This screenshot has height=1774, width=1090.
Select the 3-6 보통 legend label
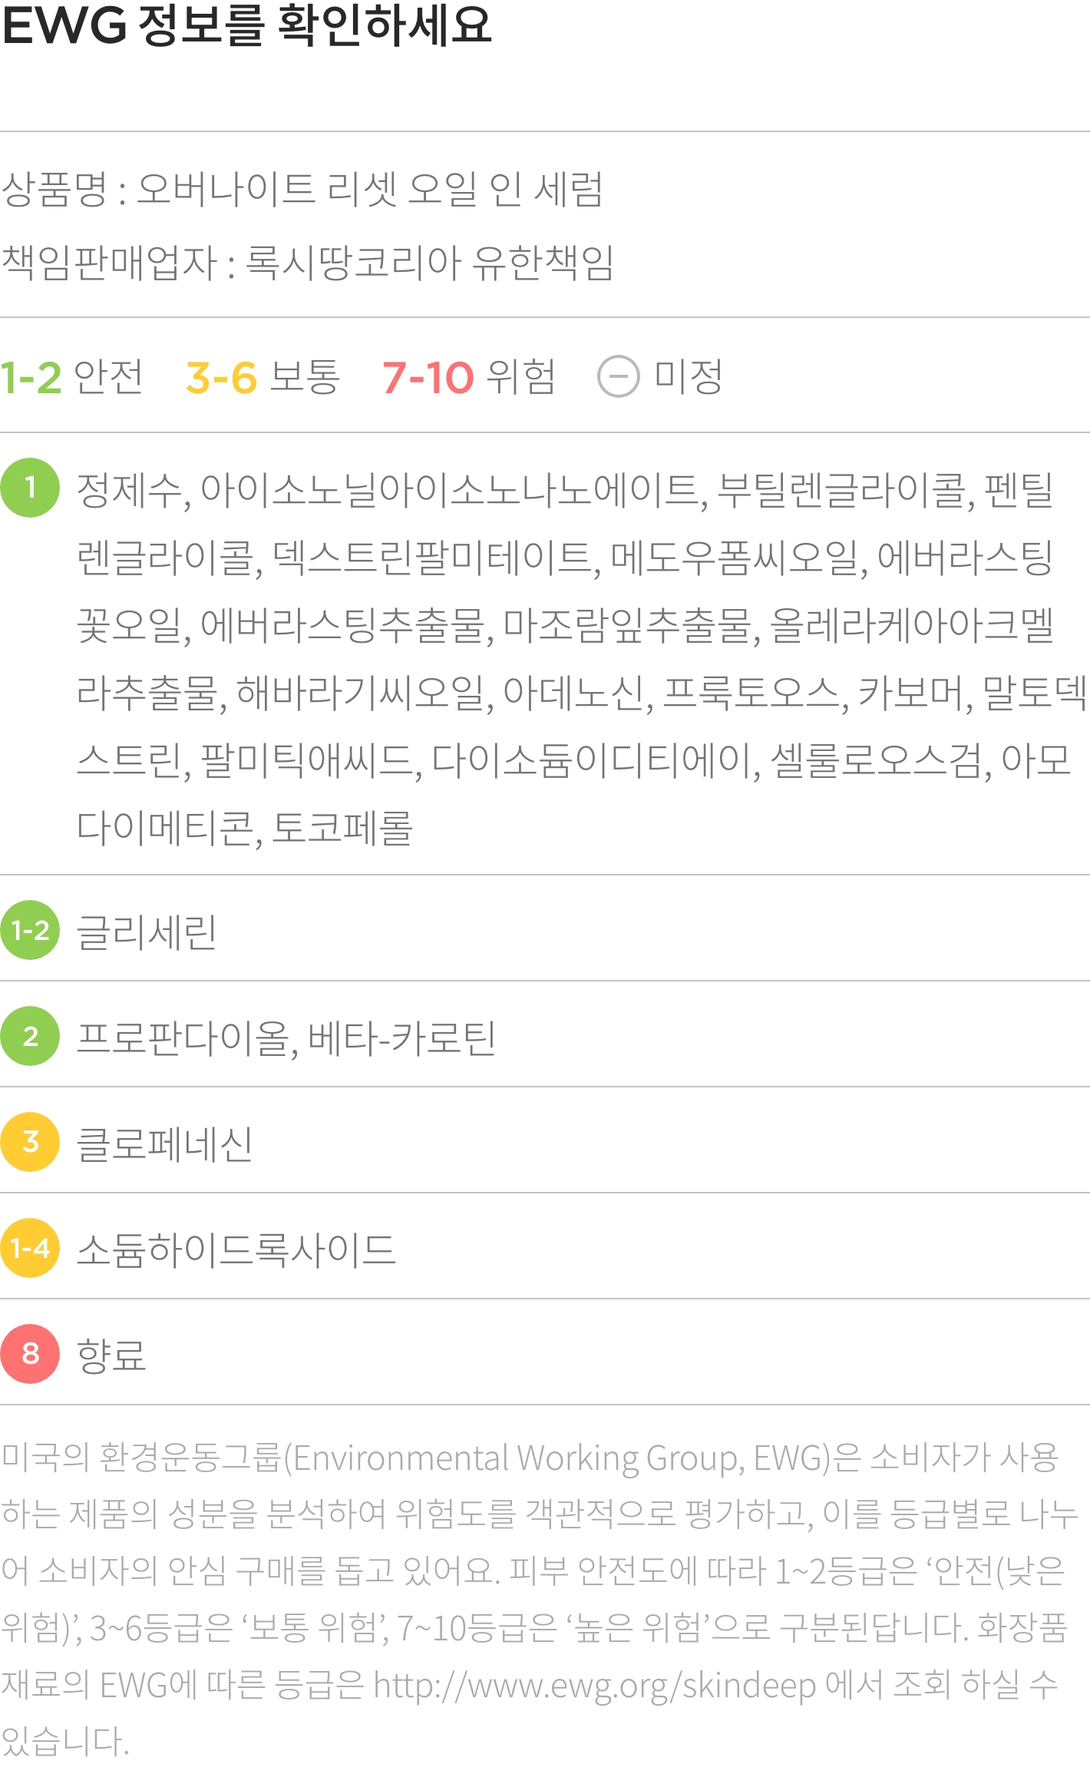pos(263,377)
